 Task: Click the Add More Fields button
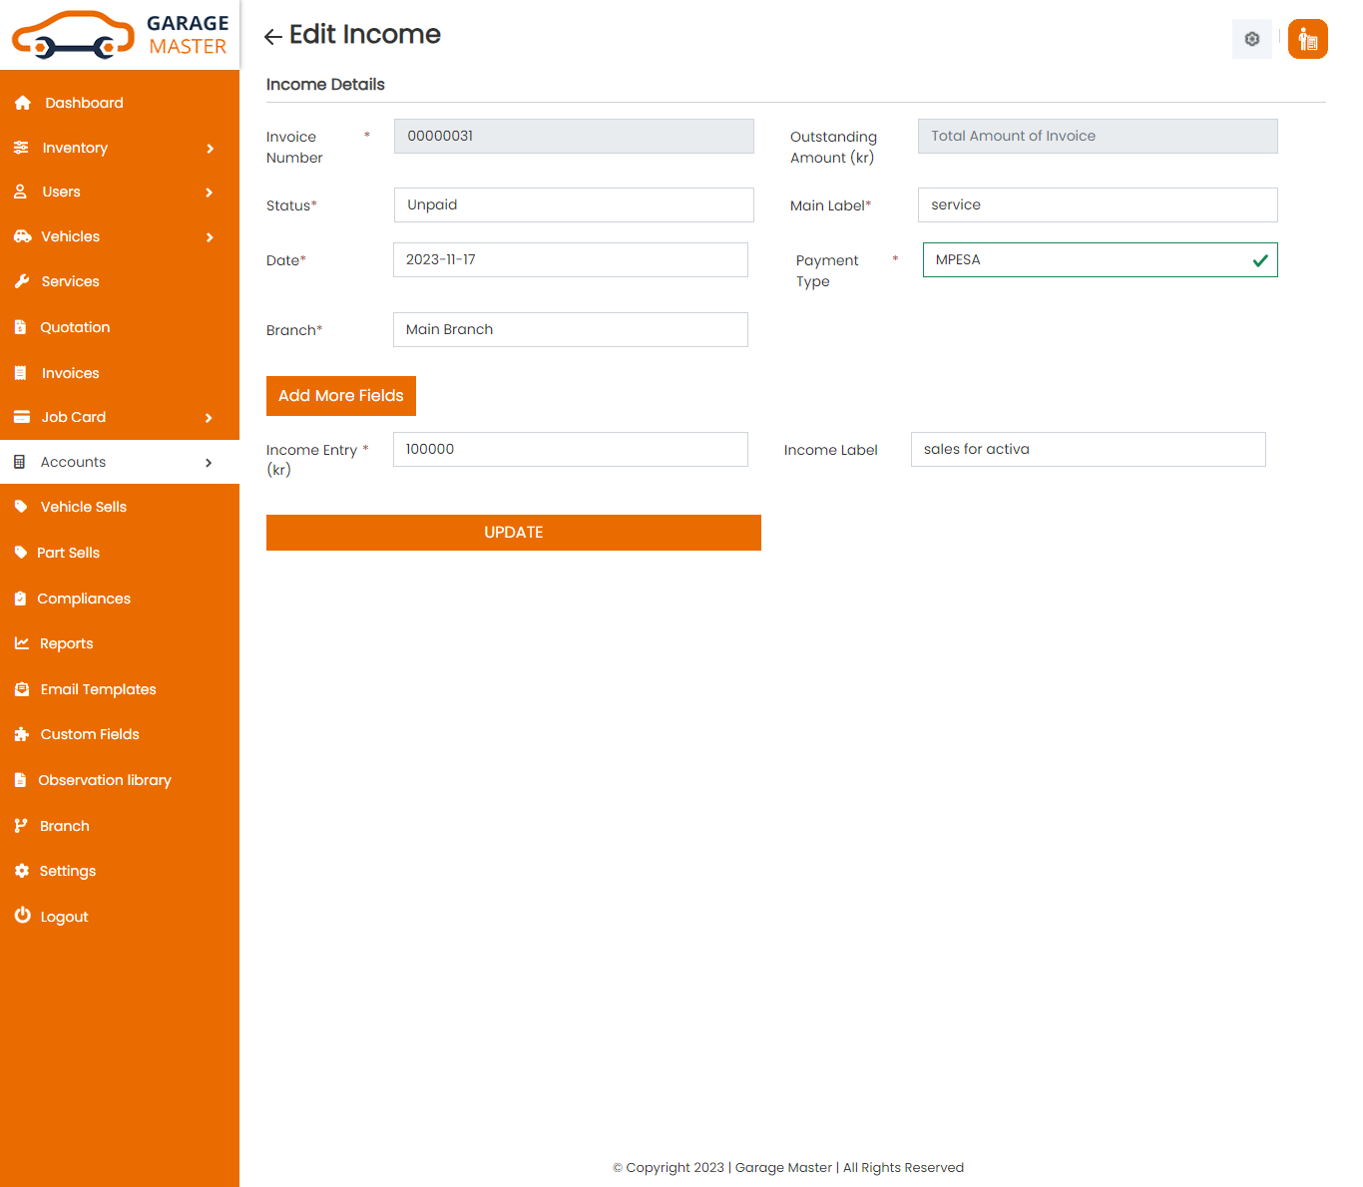coord(340,396)
